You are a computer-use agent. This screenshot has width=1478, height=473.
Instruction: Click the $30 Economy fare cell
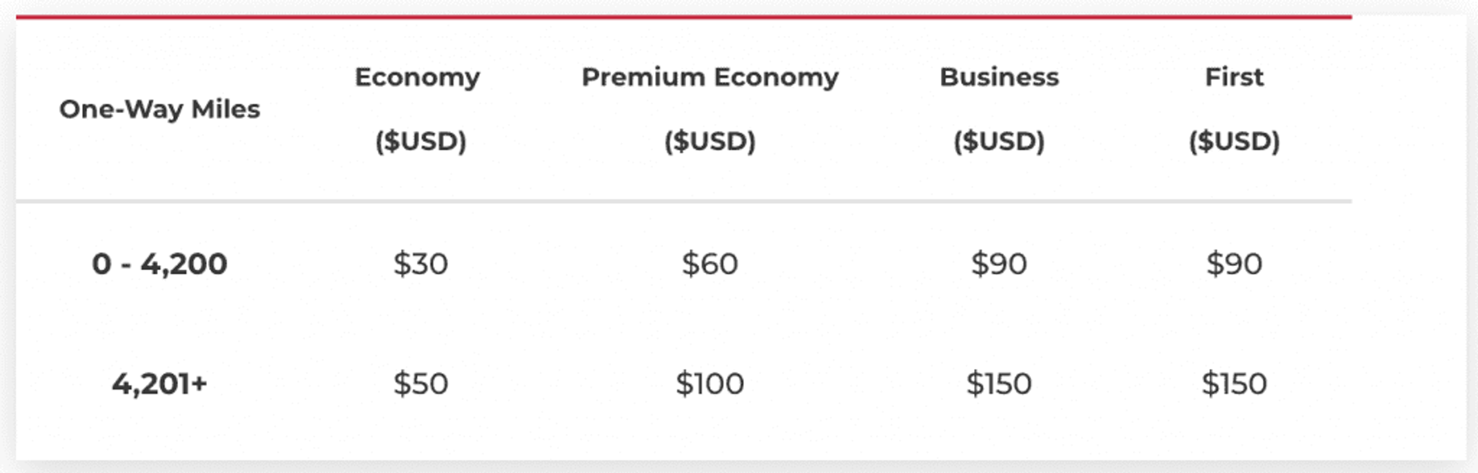tap(421, 264)
